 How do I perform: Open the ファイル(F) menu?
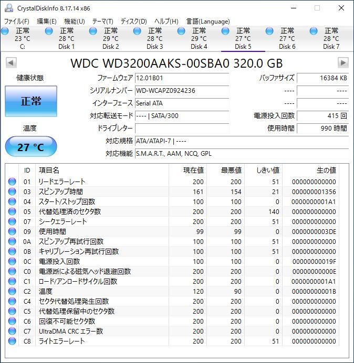17,22
